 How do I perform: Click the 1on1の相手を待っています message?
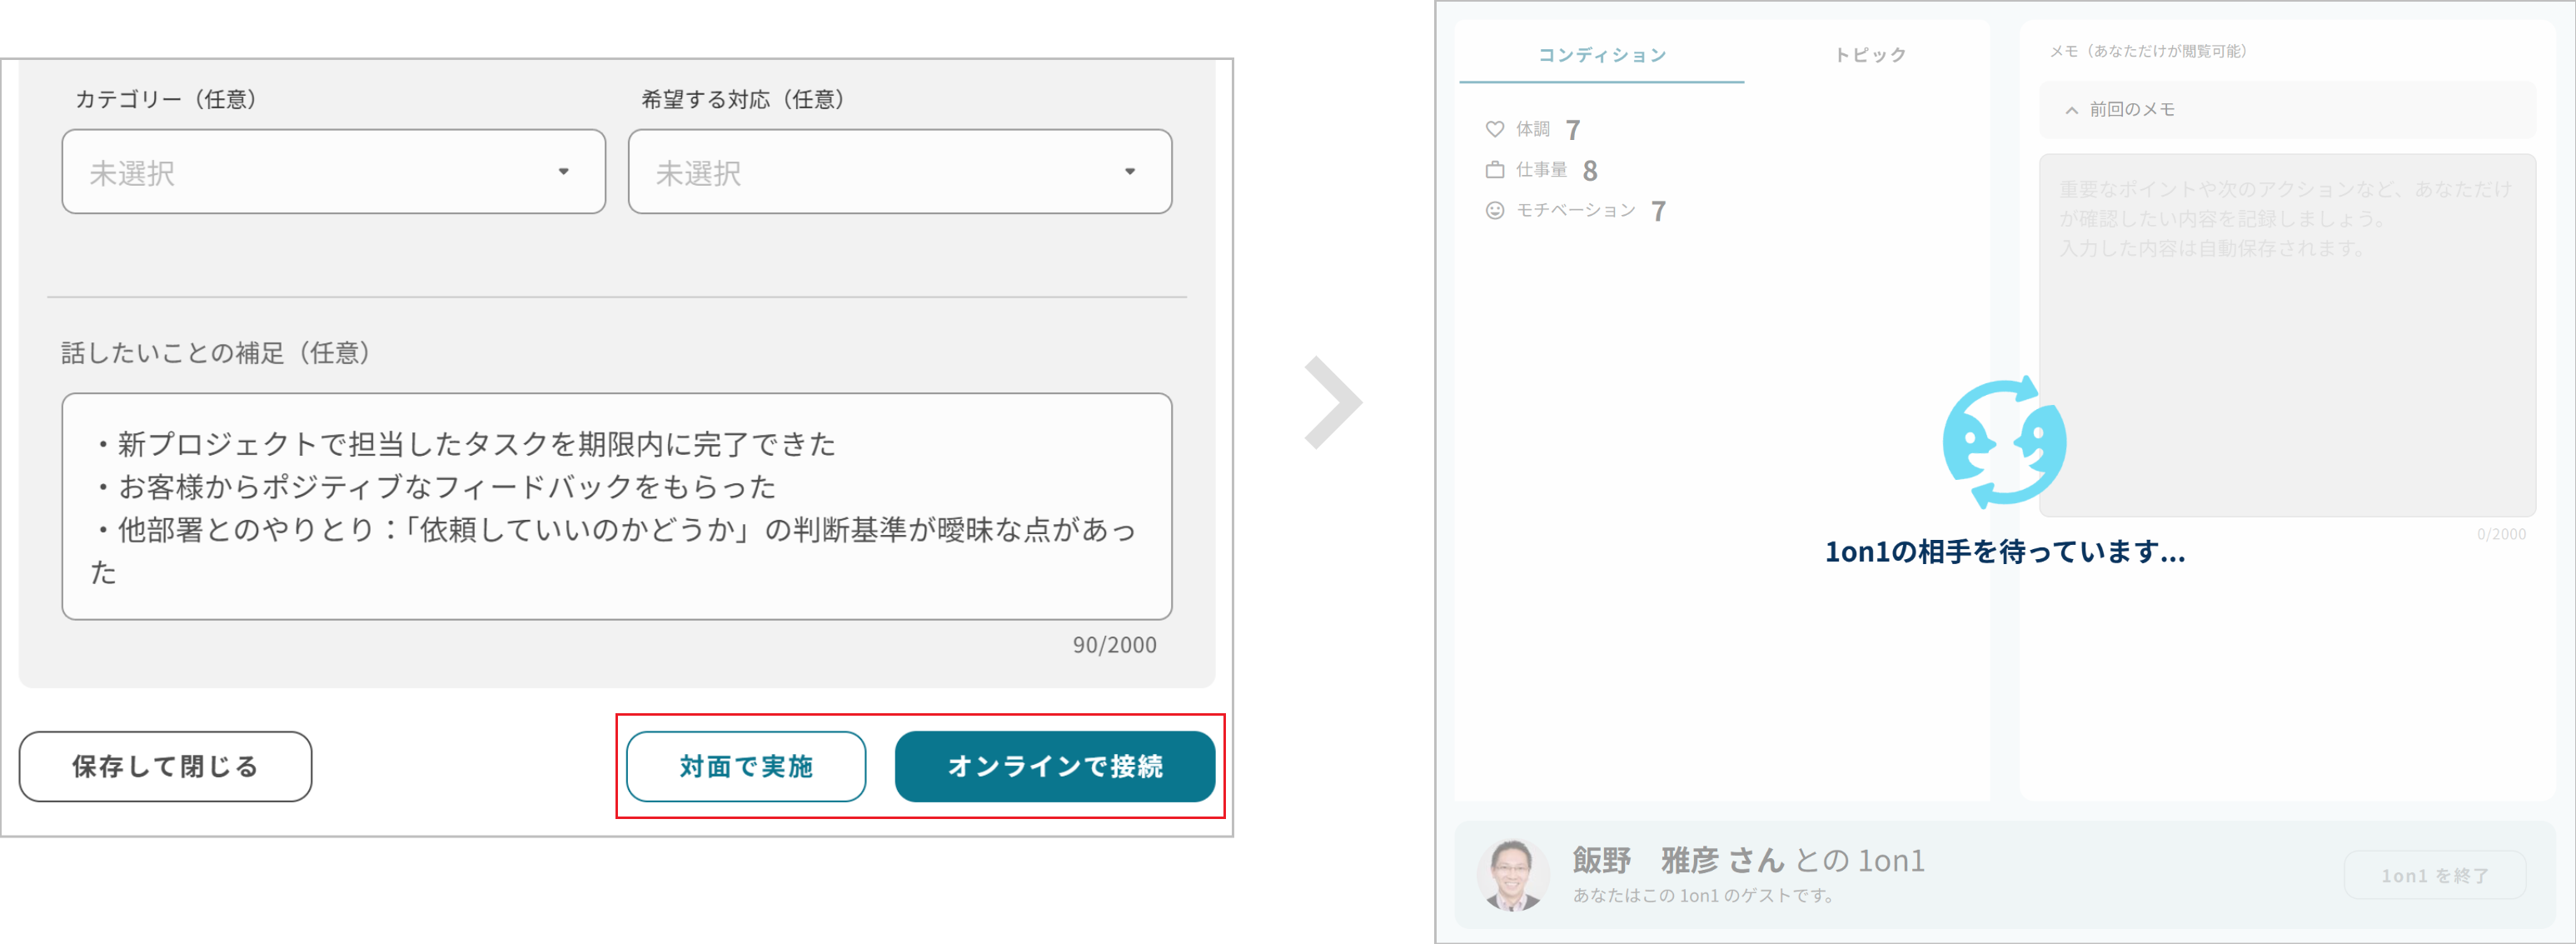point(2003,552)
